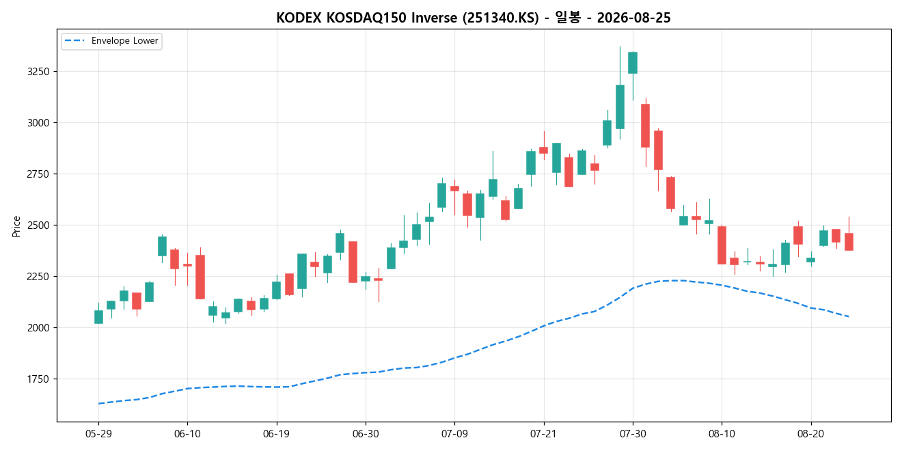
Task: Select the 3000 price tick label
Action: click(x=38, y=122)
